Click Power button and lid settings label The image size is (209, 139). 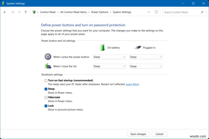58,41
